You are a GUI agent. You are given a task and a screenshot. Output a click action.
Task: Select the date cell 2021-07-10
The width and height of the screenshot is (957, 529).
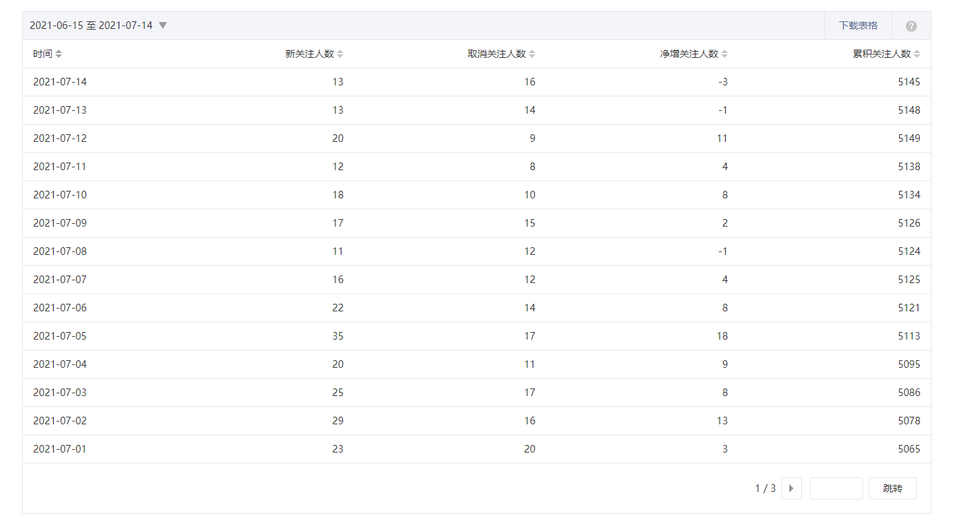tap(60, 195)
